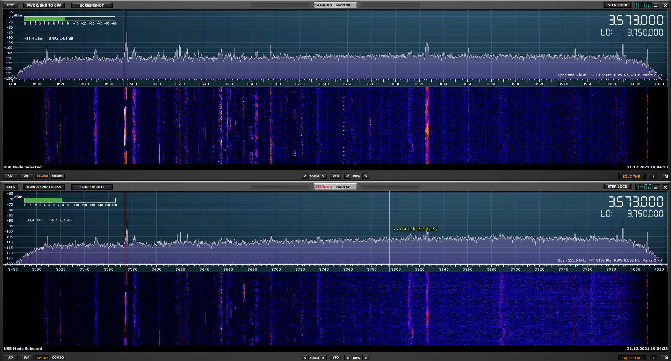The image size is (671, 361).
Task: Click 'USB Mode Selected' status, top window
Action: pyautogui.click(x=23, y=167)
